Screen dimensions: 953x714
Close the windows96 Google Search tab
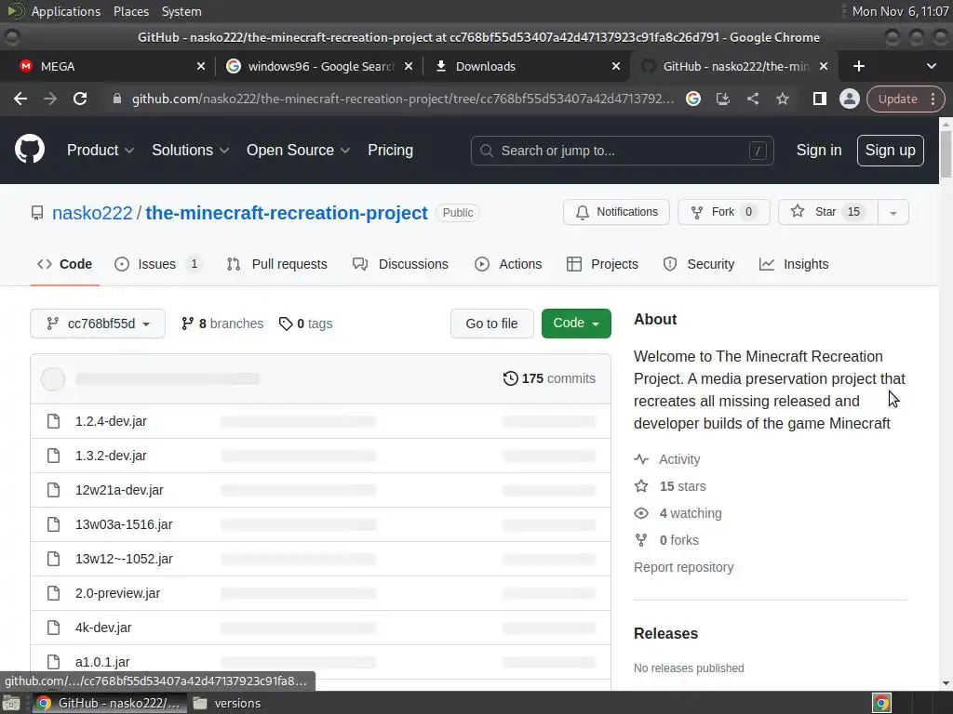click(409, 66)
